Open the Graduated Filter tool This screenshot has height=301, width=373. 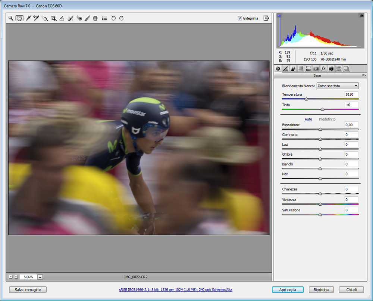click(x=95, y=18)
